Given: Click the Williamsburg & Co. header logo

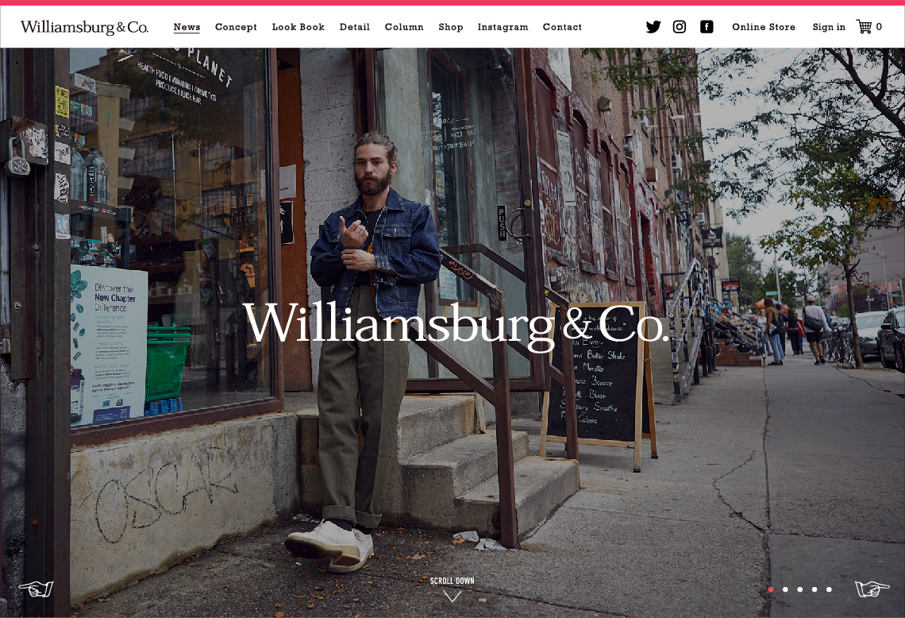Looking at the screenshot, I should click(x=84, y=27).
